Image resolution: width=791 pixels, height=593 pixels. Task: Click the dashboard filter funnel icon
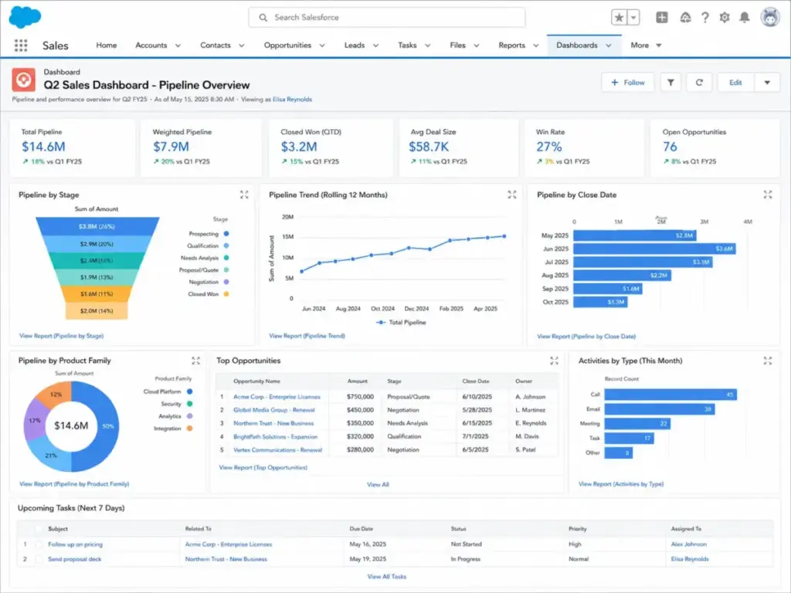point(670,82)
